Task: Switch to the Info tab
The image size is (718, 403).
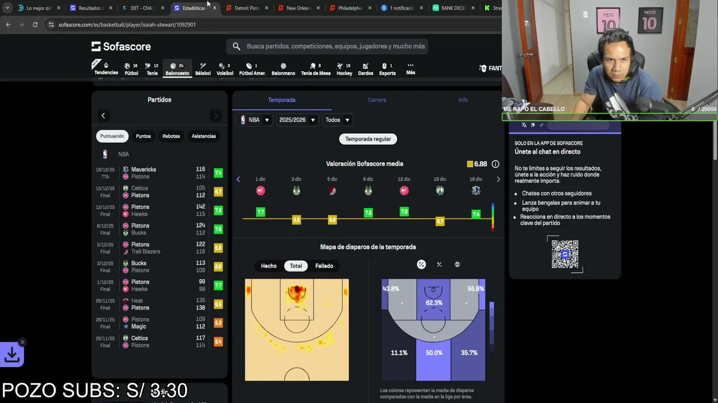Action: (x=463, y=100)
